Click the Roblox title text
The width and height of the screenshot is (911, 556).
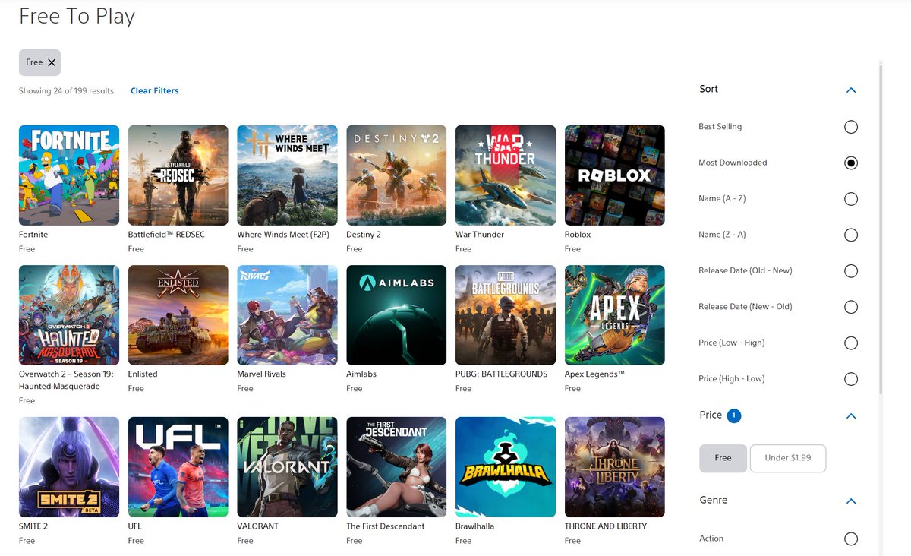pos(578,235)
